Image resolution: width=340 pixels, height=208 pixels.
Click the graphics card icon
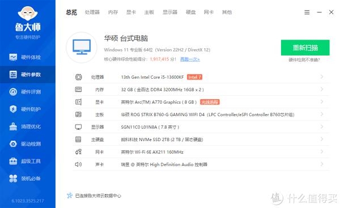[78, 102]
